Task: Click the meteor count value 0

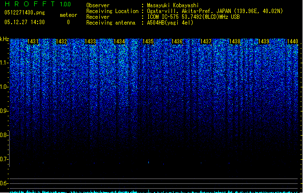Action: (68, 22)
